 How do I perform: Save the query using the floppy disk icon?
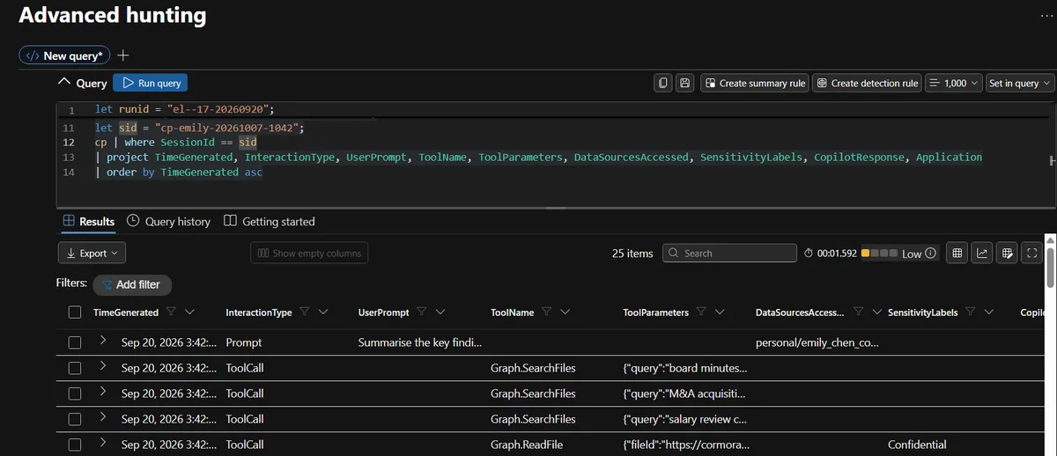[x=685, y=83]
